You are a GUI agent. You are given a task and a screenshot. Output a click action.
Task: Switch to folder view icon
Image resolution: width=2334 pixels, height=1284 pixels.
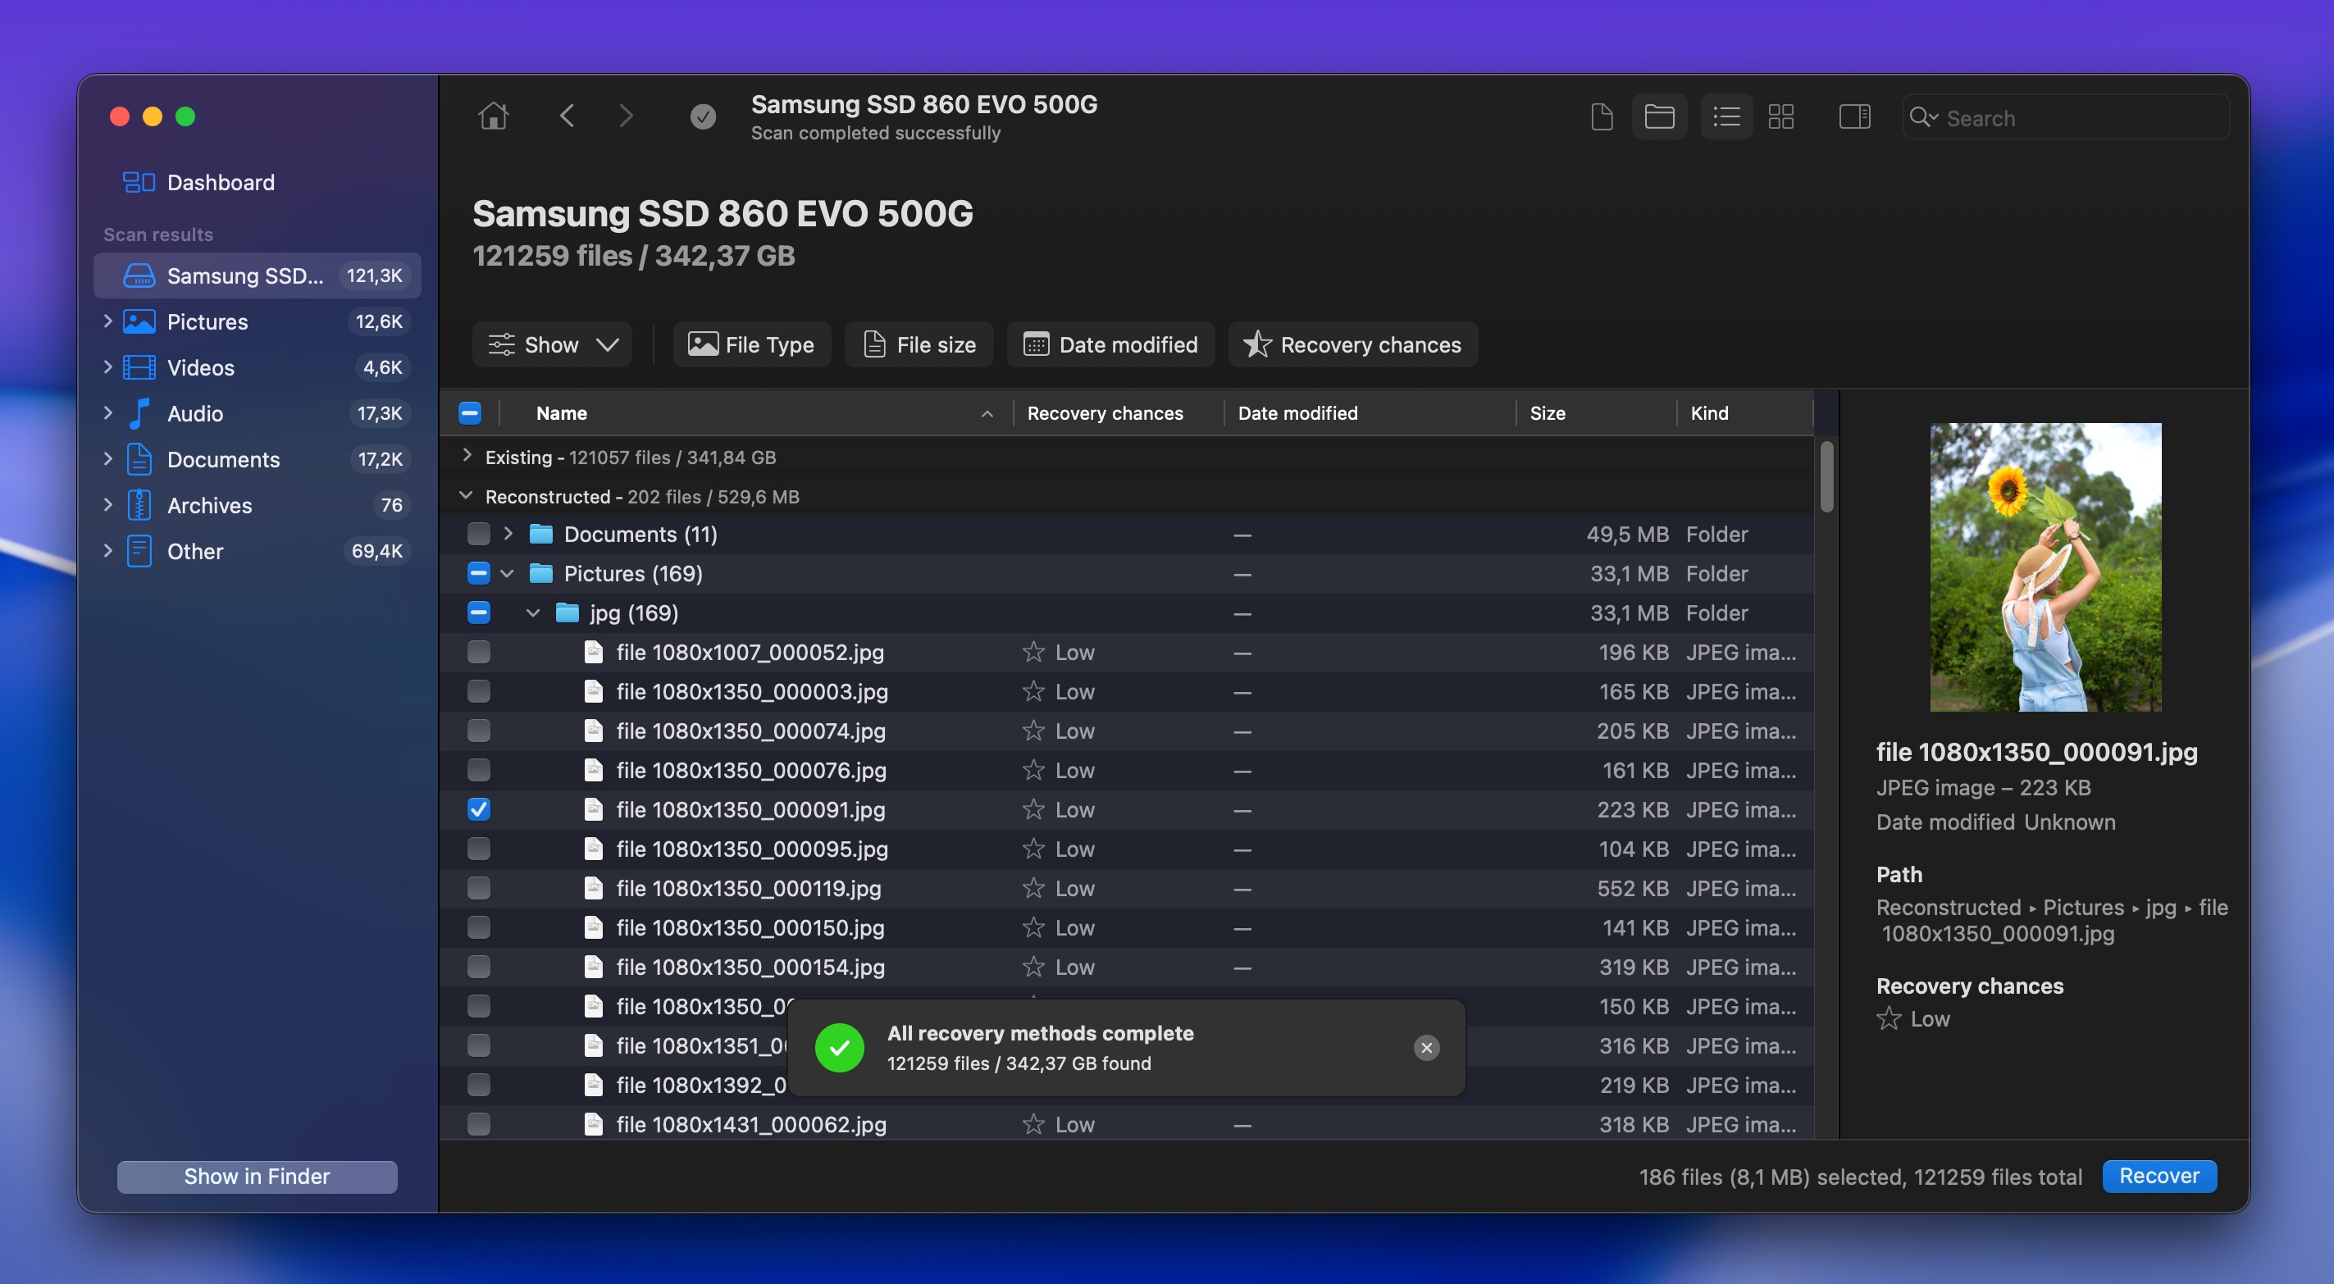click(x=1658, y=117)
